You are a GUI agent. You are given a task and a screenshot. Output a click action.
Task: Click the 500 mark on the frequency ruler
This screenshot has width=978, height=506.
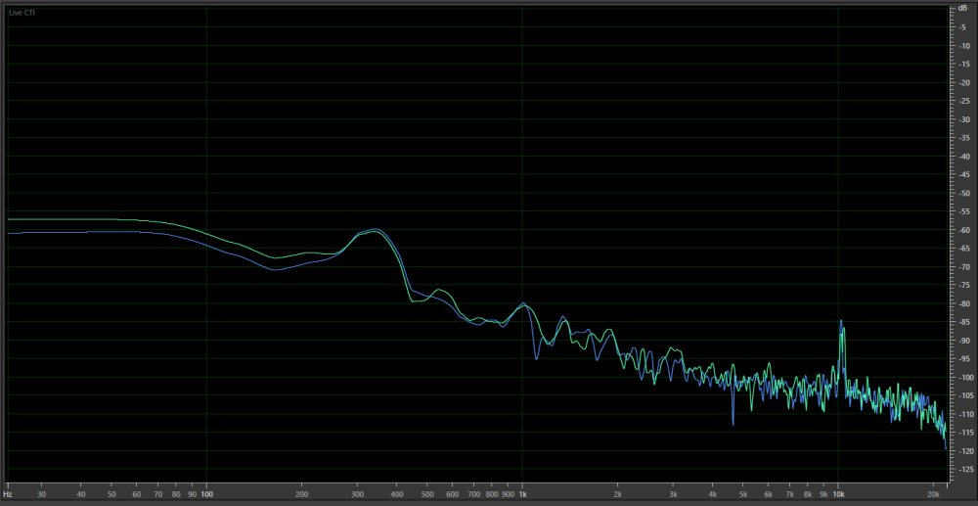pos(427,495)
